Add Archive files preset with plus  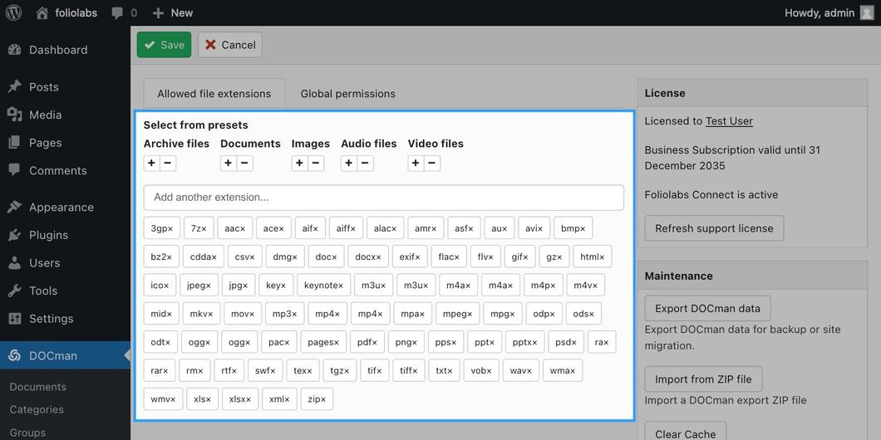152,164
